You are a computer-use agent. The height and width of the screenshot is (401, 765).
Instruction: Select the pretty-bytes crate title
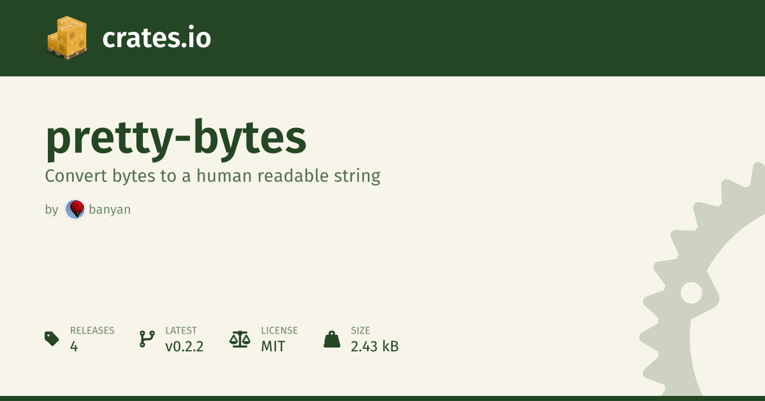(176, 138)
